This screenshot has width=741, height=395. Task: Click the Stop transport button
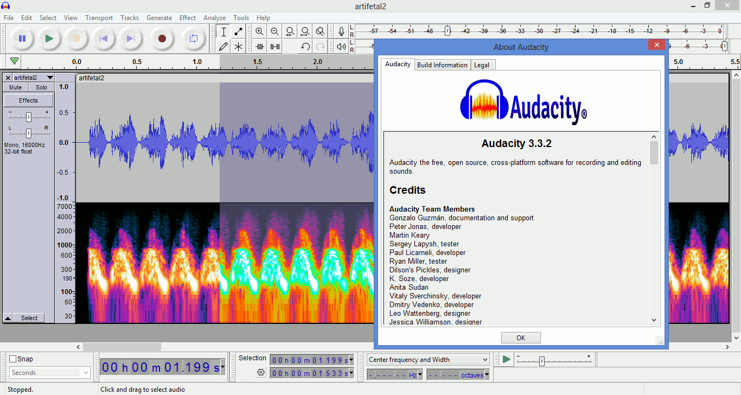coord(76,39)
